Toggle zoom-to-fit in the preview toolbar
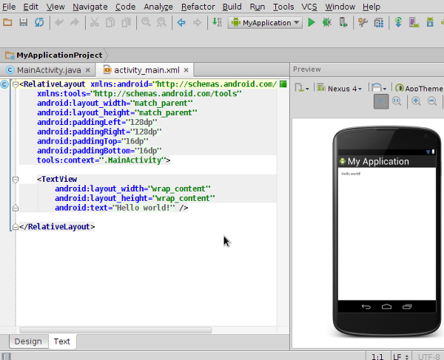Viewport: 444px width, 360px height. [x=380, y=102]
